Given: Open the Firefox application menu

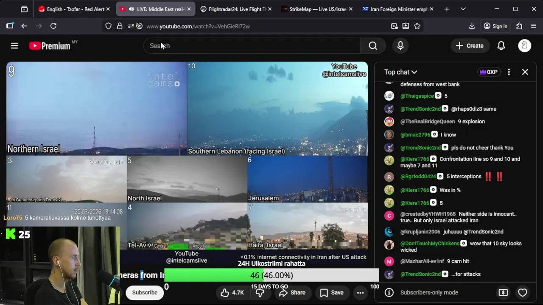Looking at the screenshot, I should point(534,26).
